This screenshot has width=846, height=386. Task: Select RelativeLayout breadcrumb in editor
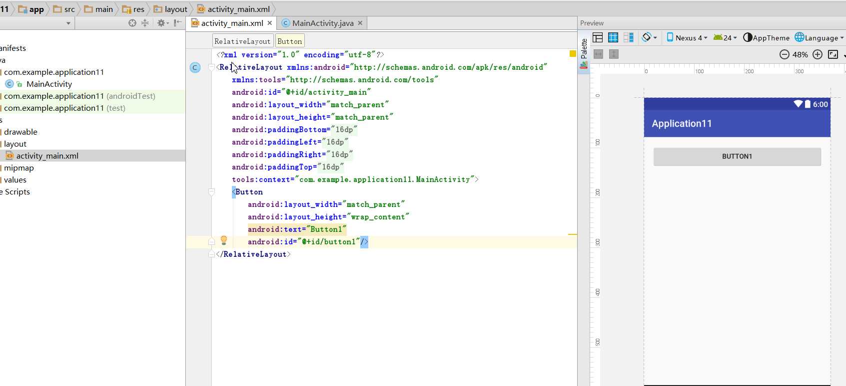[x=242, y=41]
